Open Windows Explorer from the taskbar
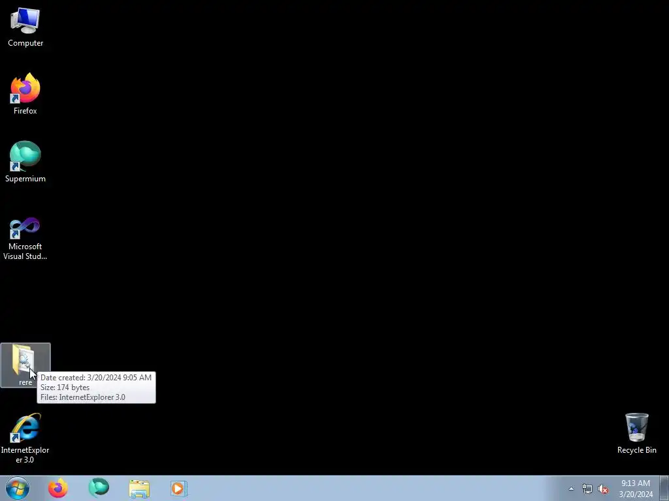The width and height of the screenshot is (669, 501). pyautogui.click(x=139, y=488)
